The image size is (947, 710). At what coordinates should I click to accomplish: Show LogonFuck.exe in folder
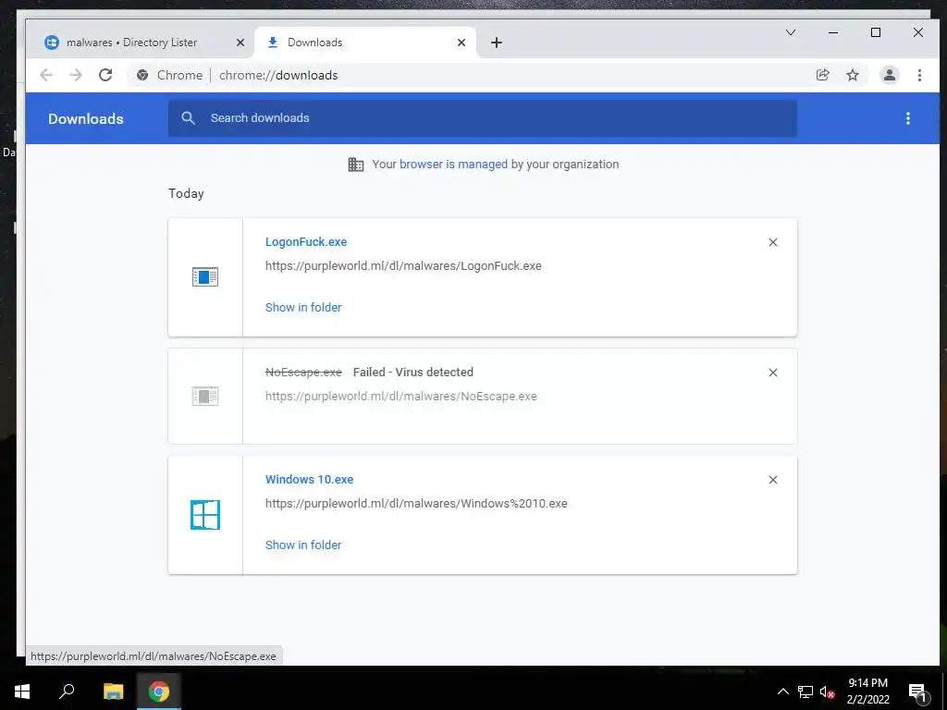pyautogui.click(x=303, y=307)
